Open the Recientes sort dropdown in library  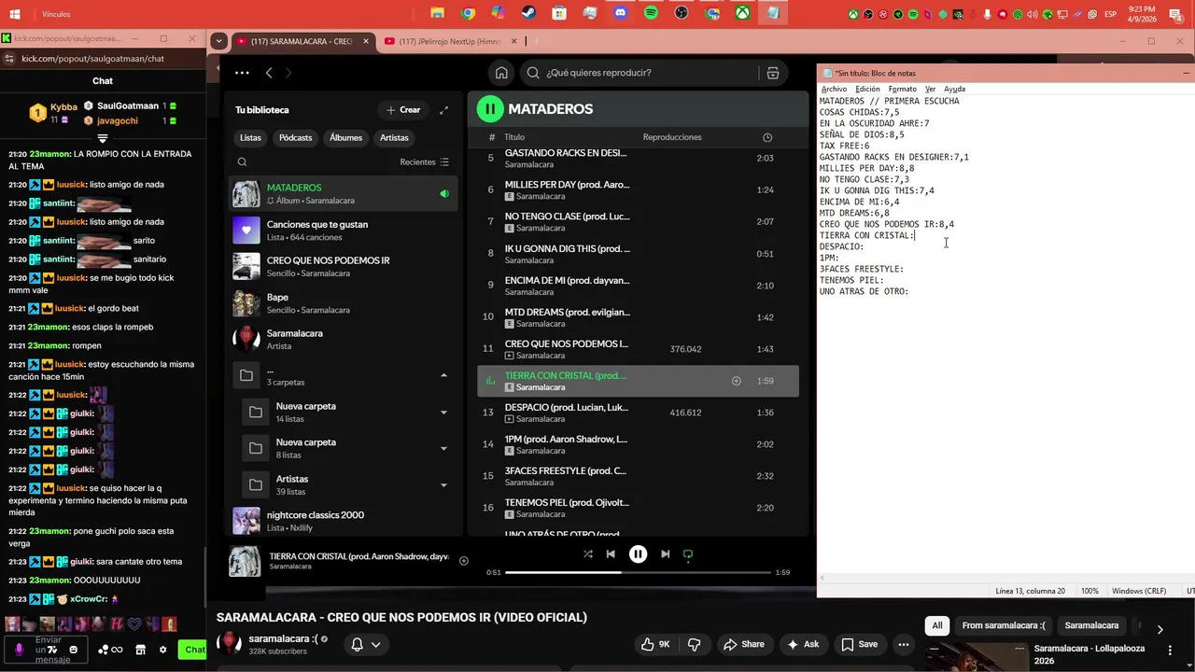click(x=425, y=162)
